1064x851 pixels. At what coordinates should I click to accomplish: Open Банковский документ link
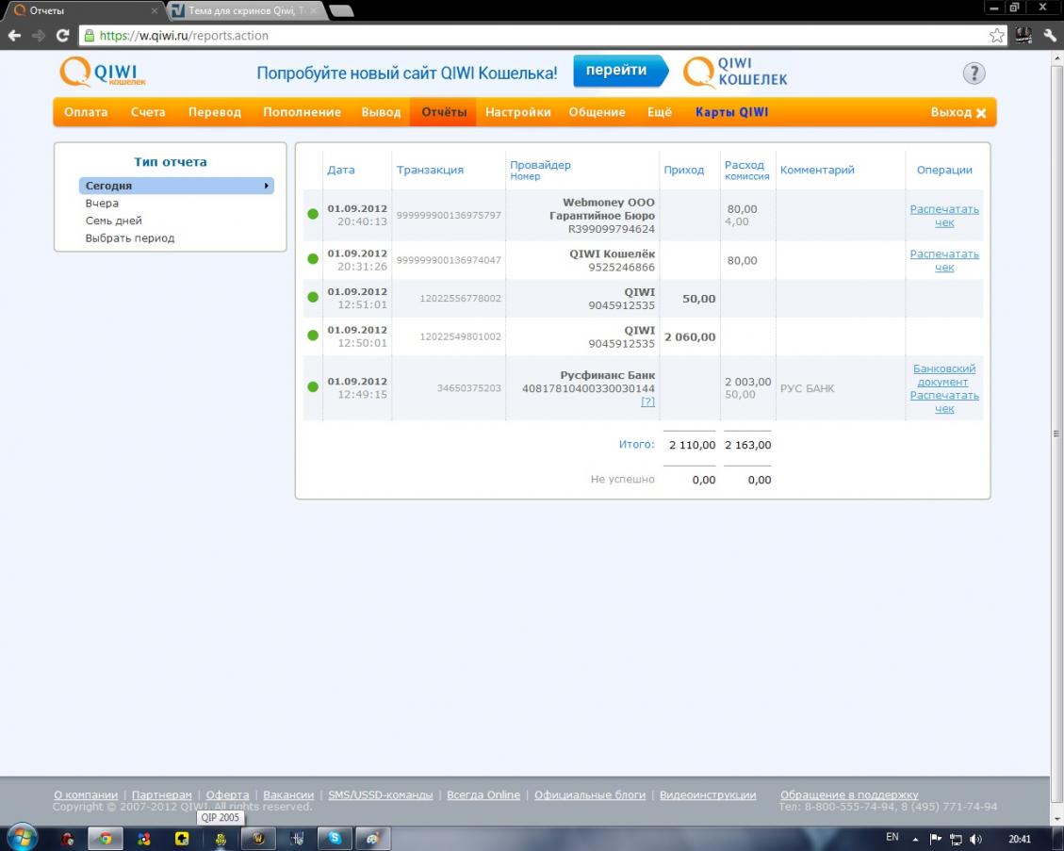pos(944,375)
